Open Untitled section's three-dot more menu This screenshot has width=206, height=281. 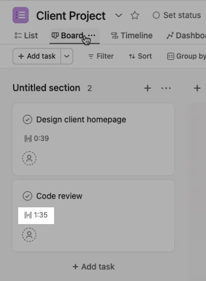[x=166, y=88]
